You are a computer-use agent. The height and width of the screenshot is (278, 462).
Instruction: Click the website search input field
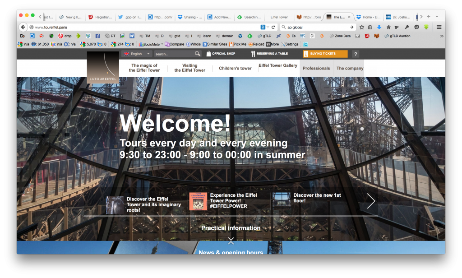pyautogui.click(x=174, y=54)
